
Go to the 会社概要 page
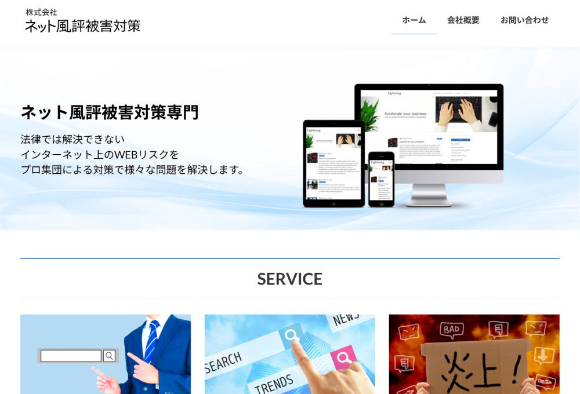click(x=463, y=20)
